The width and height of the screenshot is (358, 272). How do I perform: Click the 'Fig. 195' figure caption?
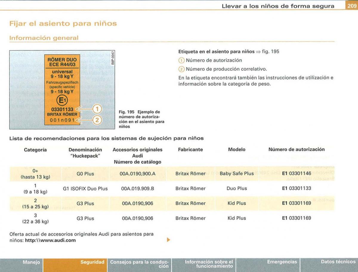click(141, 119)
